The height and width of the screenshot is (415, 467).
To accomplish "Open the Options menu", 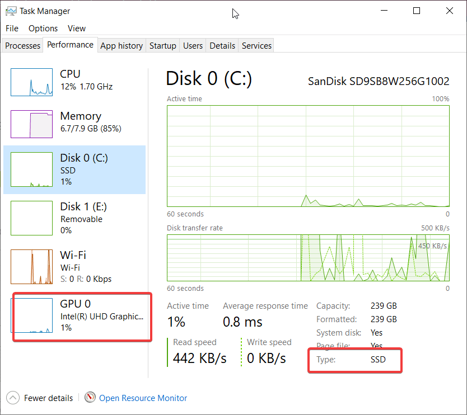I will pos(43,29).
